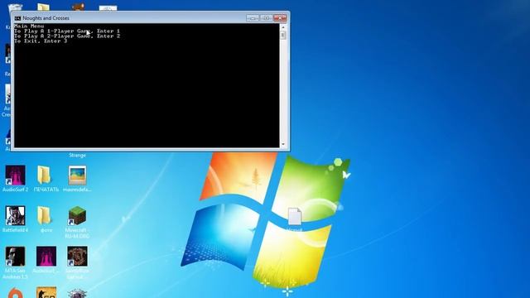The height and width of the screenshot is (298, 530).
Task: Close the Noughts and Crosses window
Action: (x=280, y=17)
